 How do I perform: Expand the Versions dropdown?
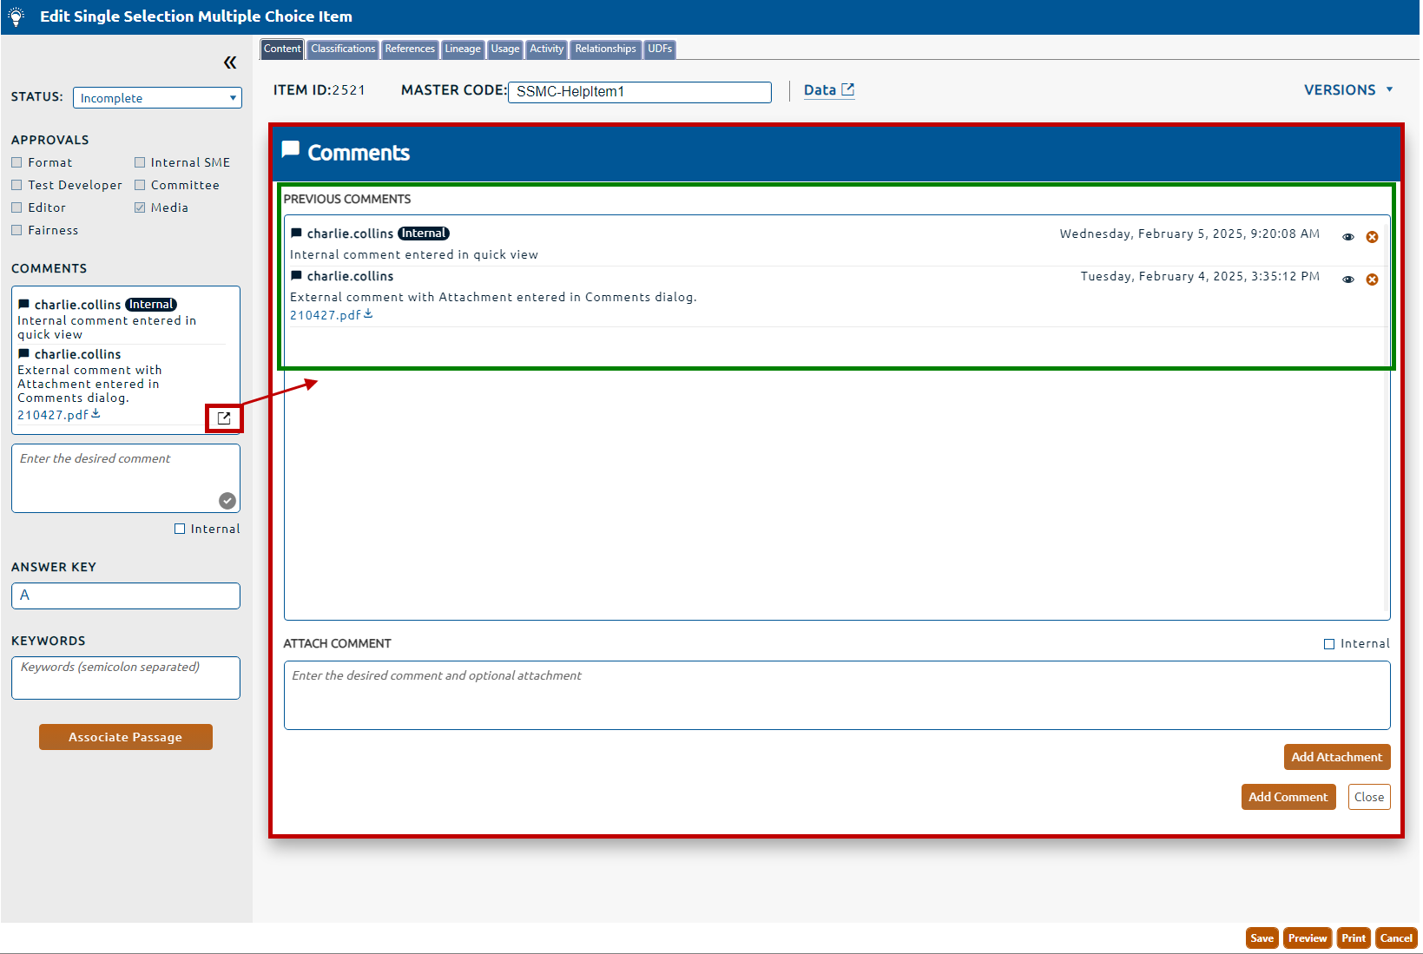tap(1348, 90)
